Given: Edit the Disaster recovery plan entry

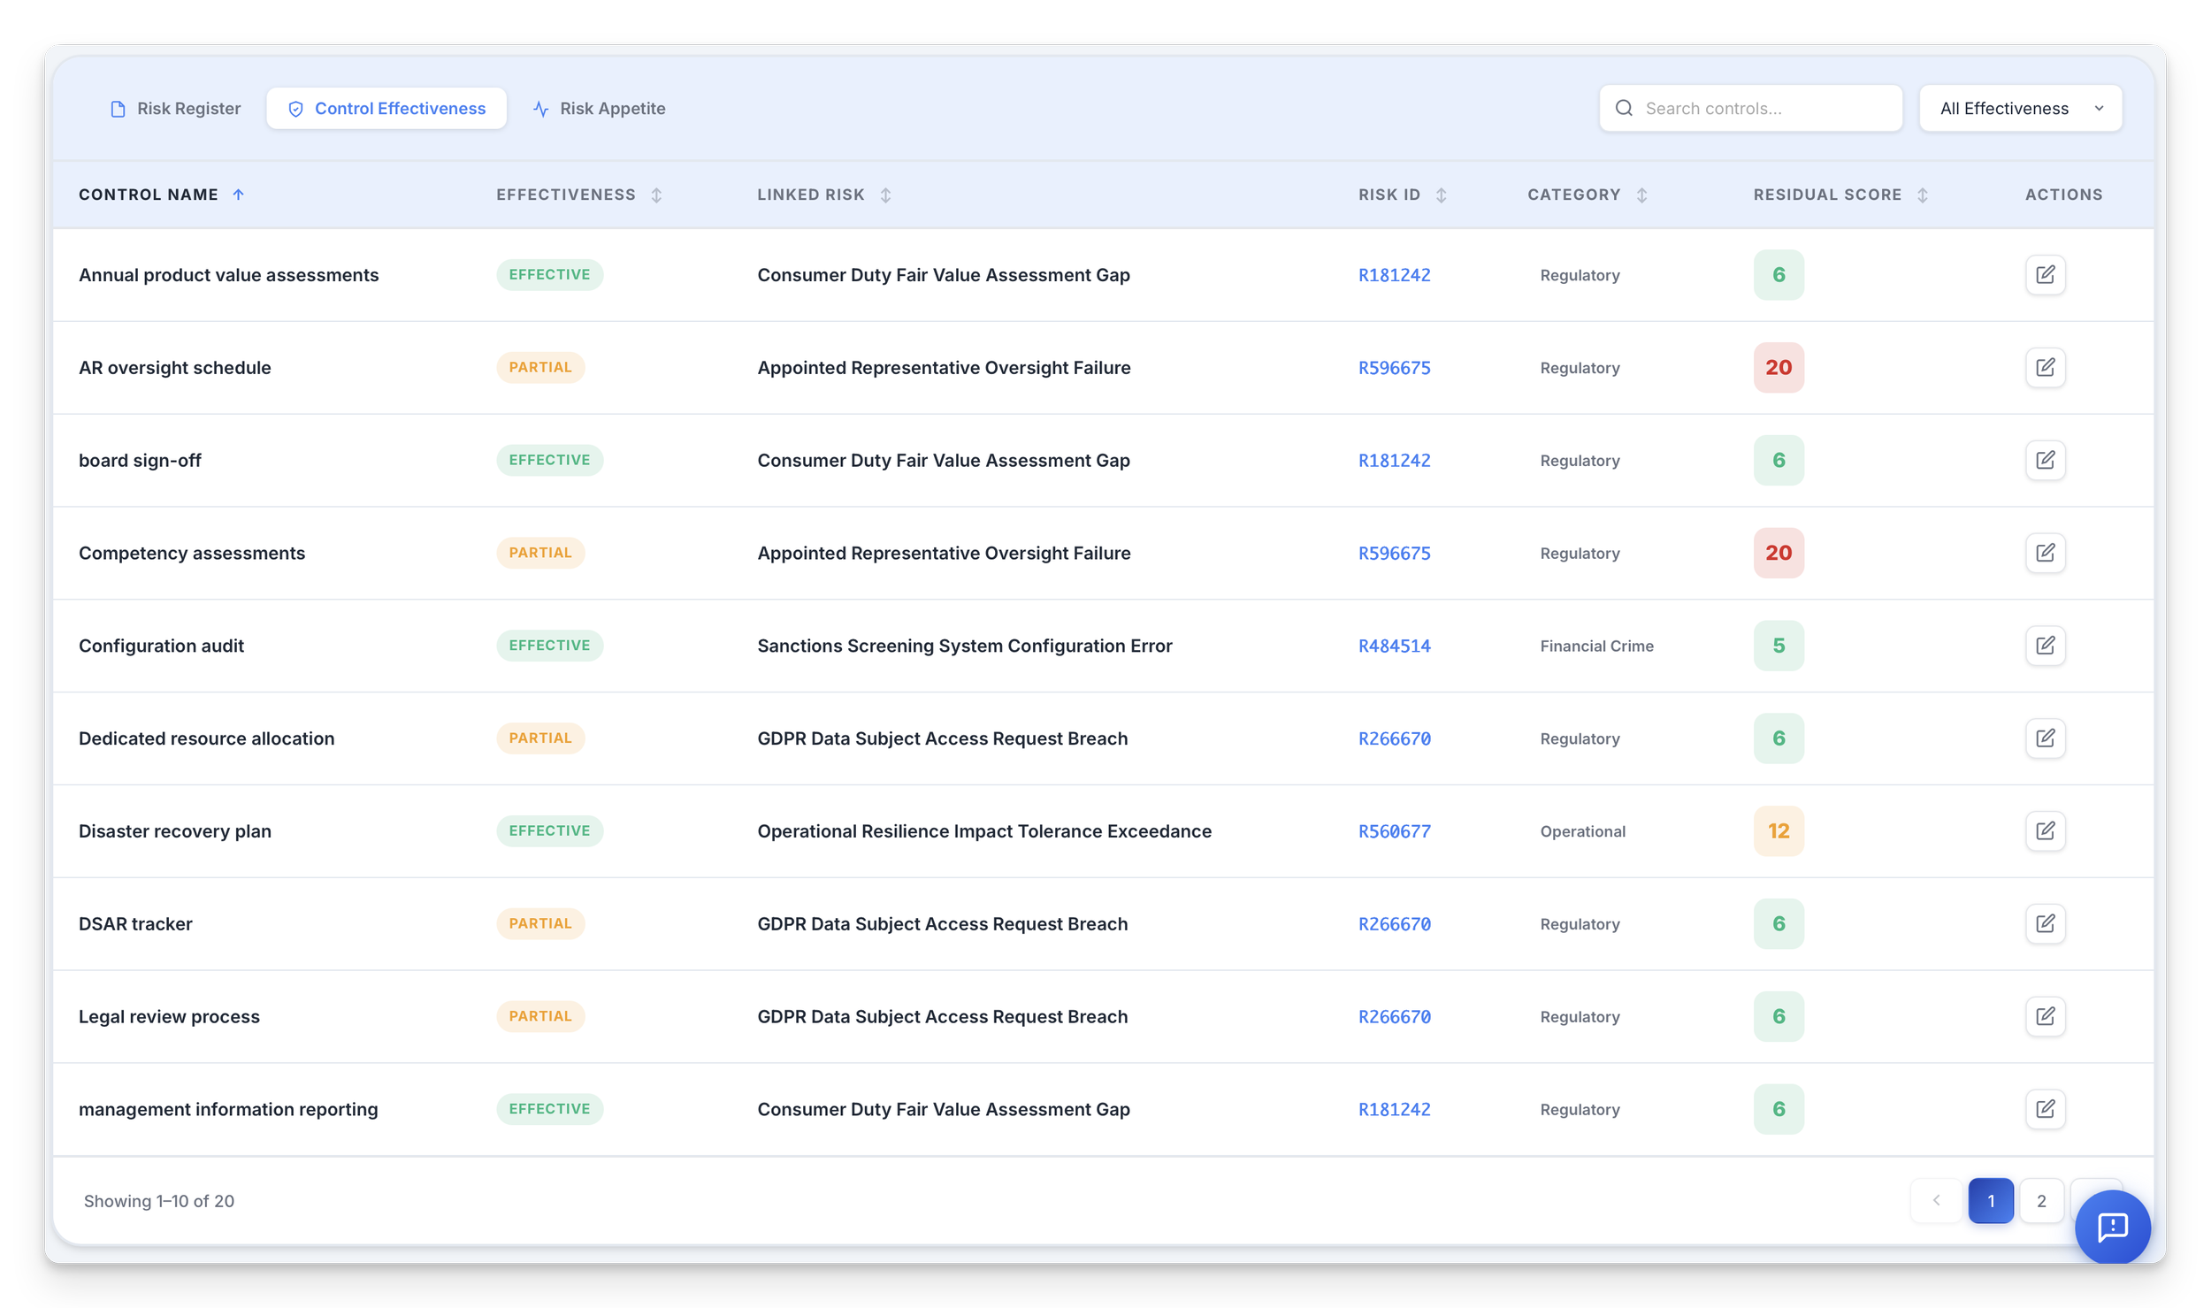Looking at the screenshot, I should pos(2046,830).
